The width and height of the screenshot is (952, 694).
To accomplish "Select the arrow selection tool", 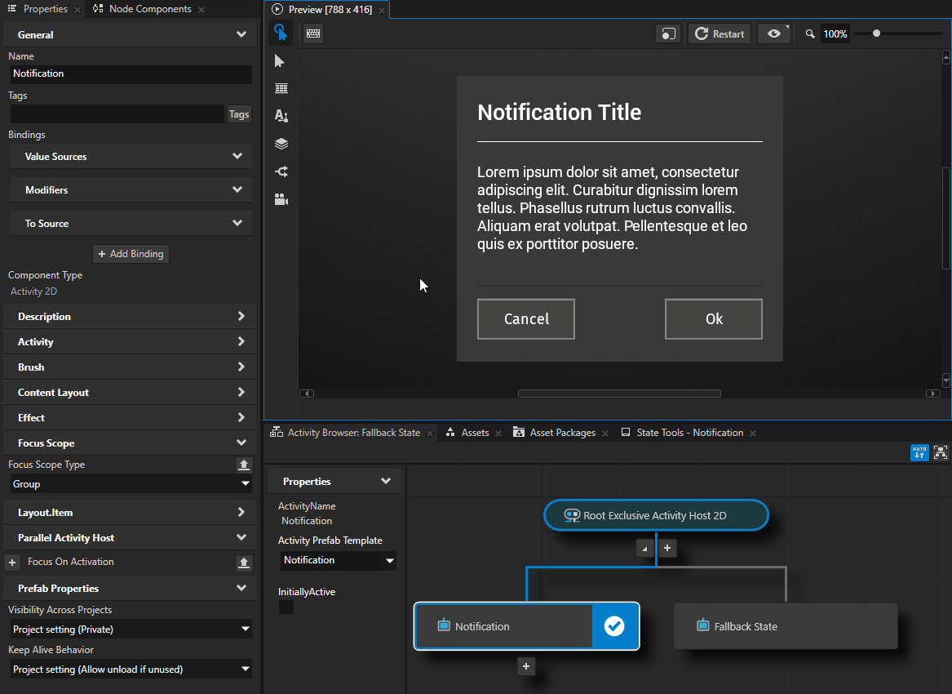I will 281,61.
